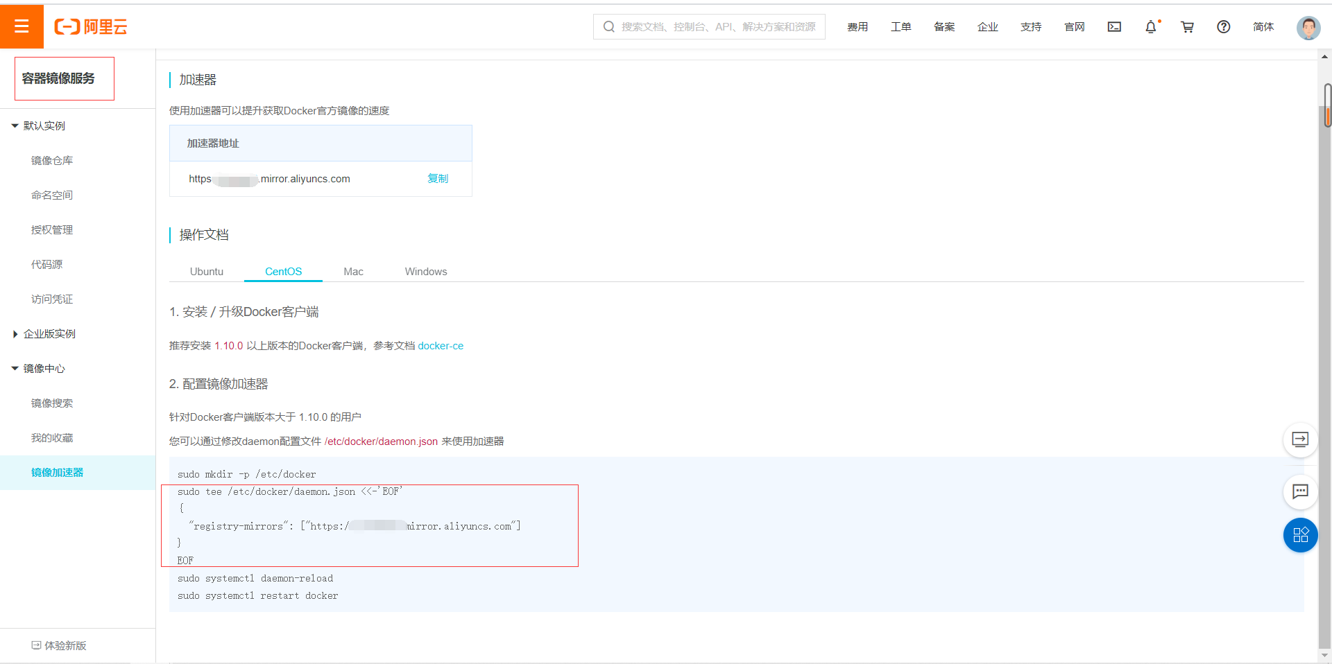Click the 容器镜像服务 title
1332x664 pixels.
58,78
